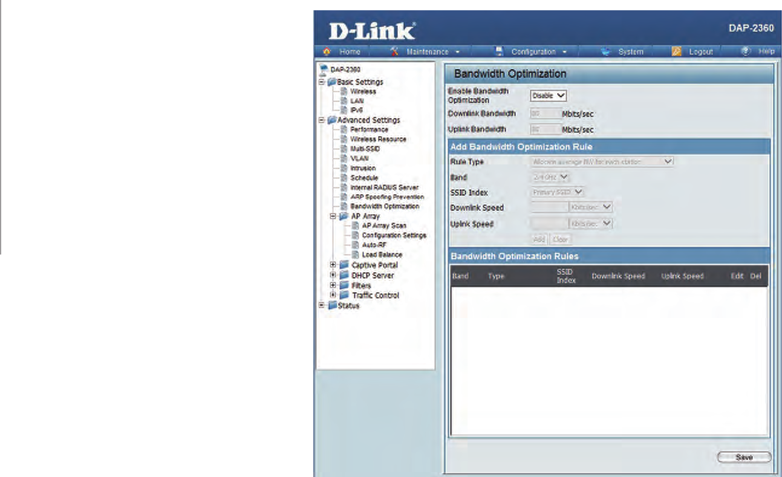The width and height of the screenshot is (782, 477).
Task: Click the page icon beside VLAN
Action: tap(344, 158)
